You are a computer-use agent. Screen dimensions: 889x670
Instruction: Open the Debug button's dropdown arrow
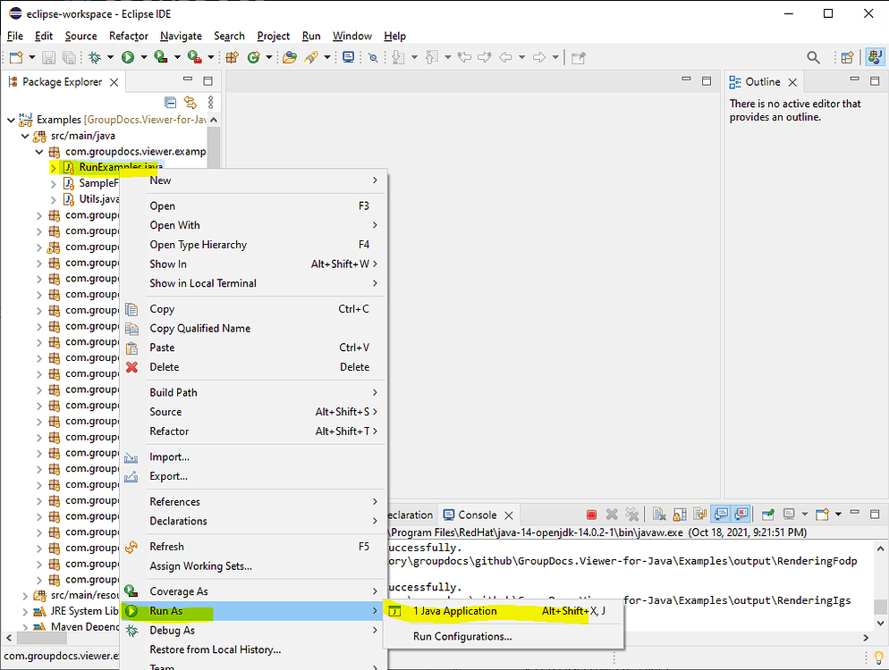coord(111,57)
